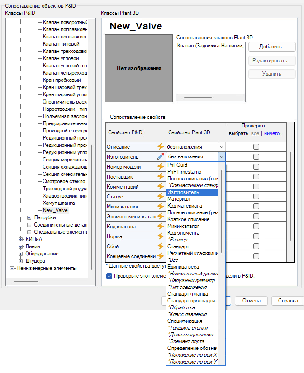Click the lightning icon next to Элемент мини-катал
This screenshot has height=373, width=304.
(x=161, y=216)
